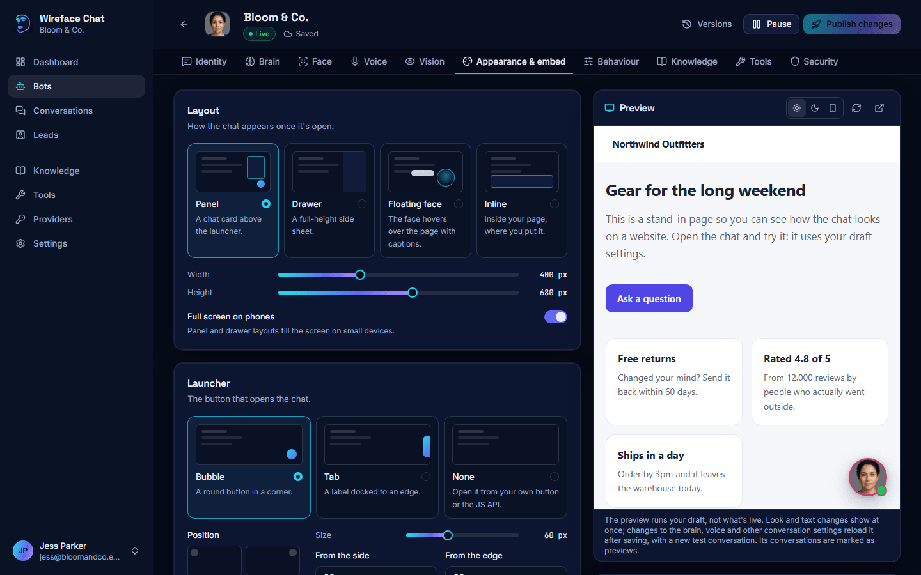Select the Tab launcher option
The width and height of the screenshot is (921, 575).
377,467
